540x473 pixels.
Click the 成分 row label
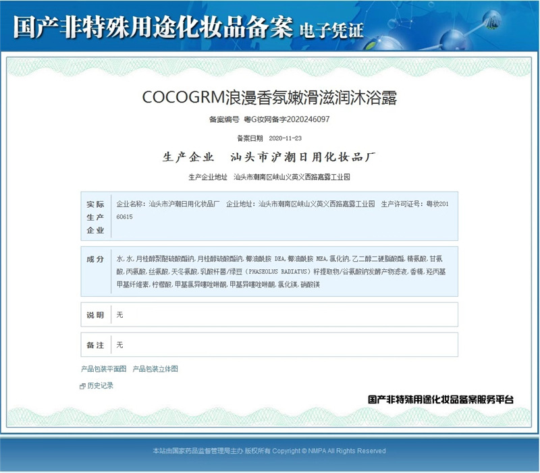pyautogui.click(x=95, y=259)
